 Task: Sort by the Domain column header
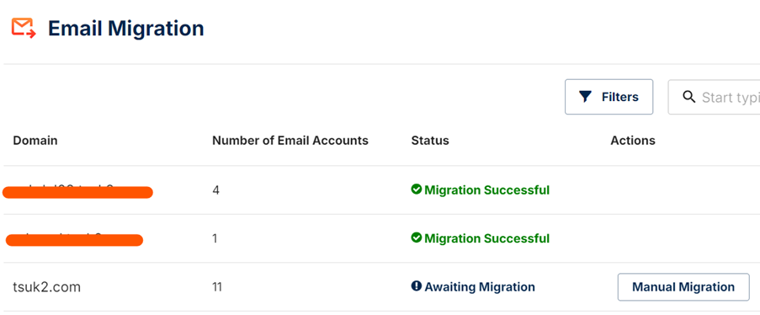pyautogui.click(x=35, y=141)
